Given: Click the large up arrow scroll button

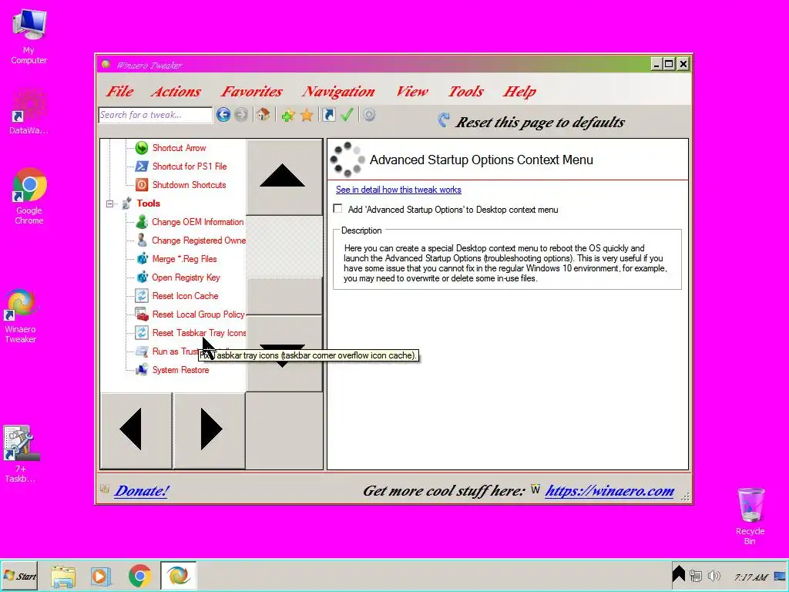Looking at the screenshot, I should point(284,177).
